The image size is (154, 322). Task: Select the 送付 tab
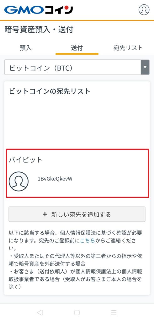coord(77,48)
